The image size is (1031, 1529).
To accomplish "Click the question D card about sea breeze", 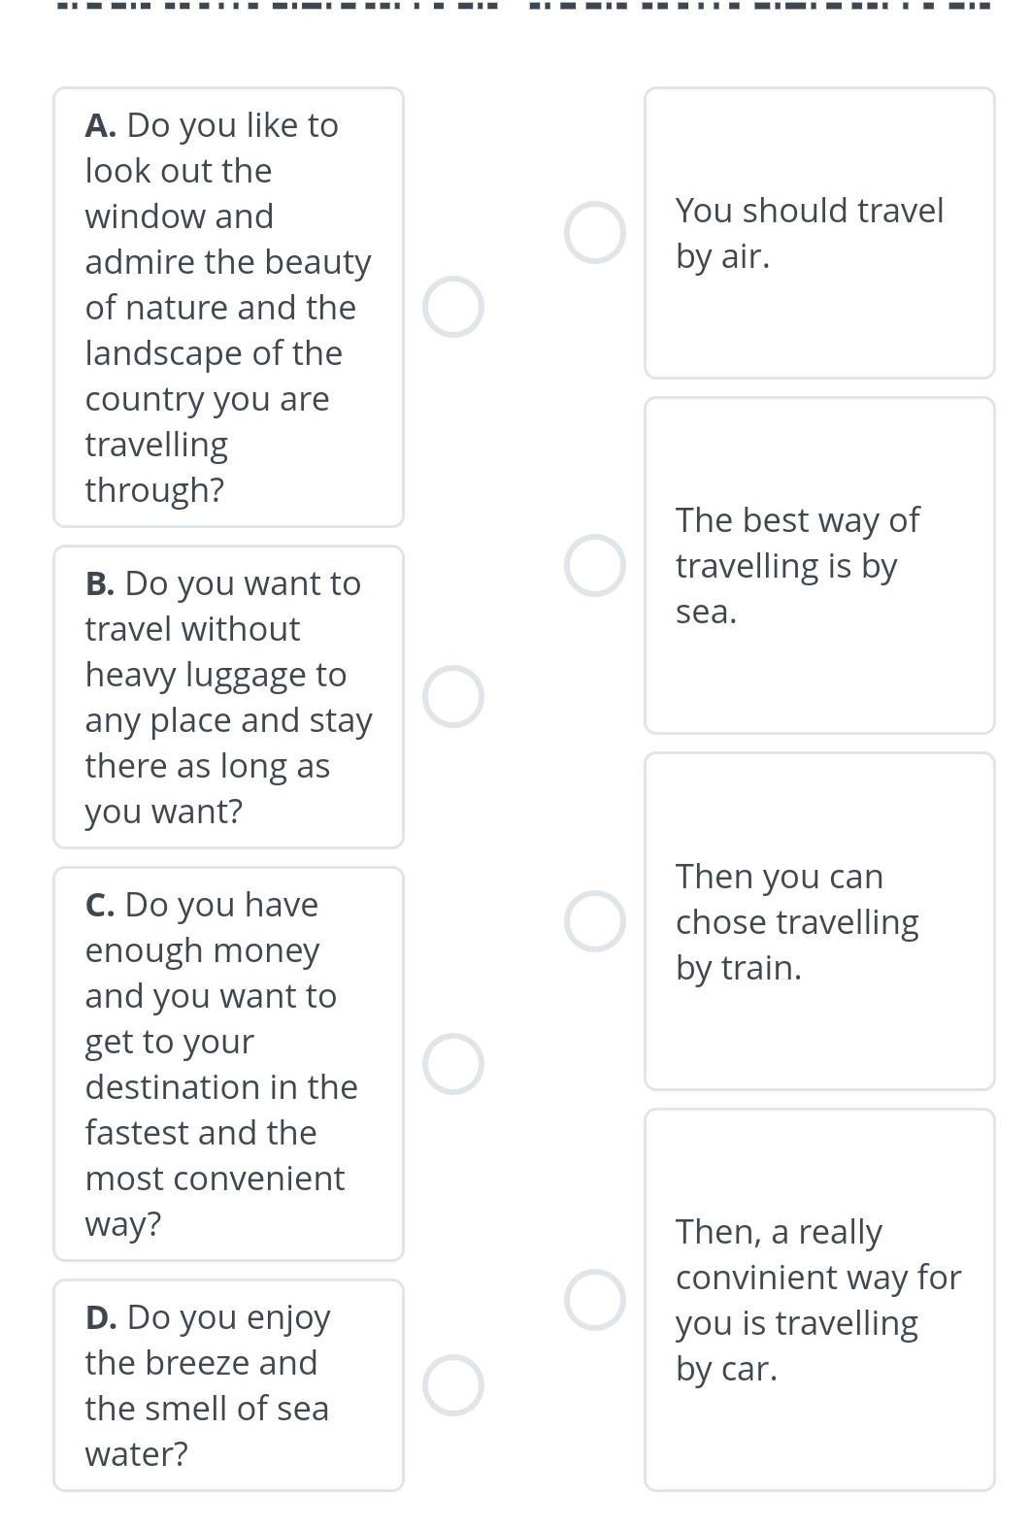I will click(x=228, y=1385).
